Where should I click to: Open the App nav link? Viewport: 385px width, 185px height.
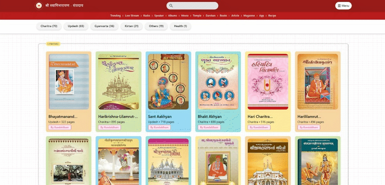pyautogui.click(x=262, y=16)
